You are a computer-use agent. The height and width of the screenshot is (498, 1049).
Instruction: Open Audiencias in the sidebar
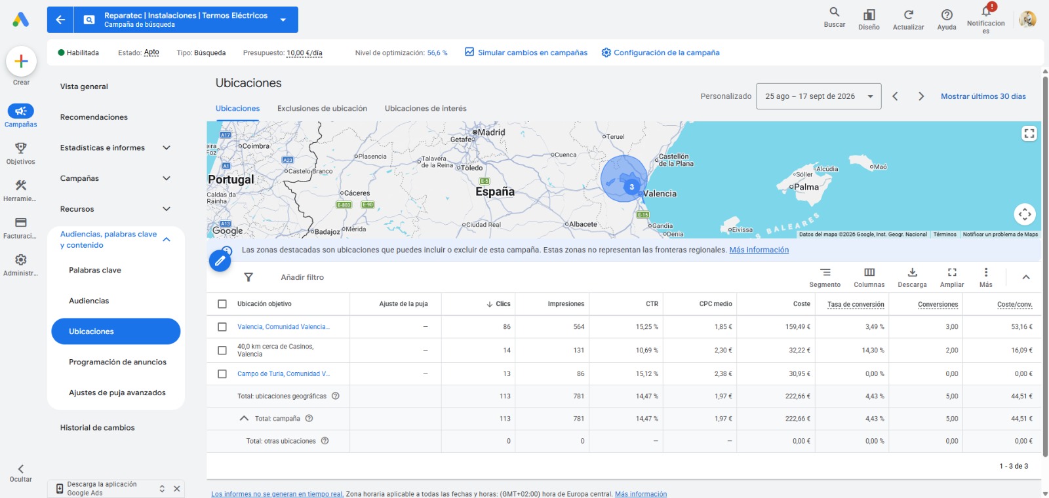[89, 301]
